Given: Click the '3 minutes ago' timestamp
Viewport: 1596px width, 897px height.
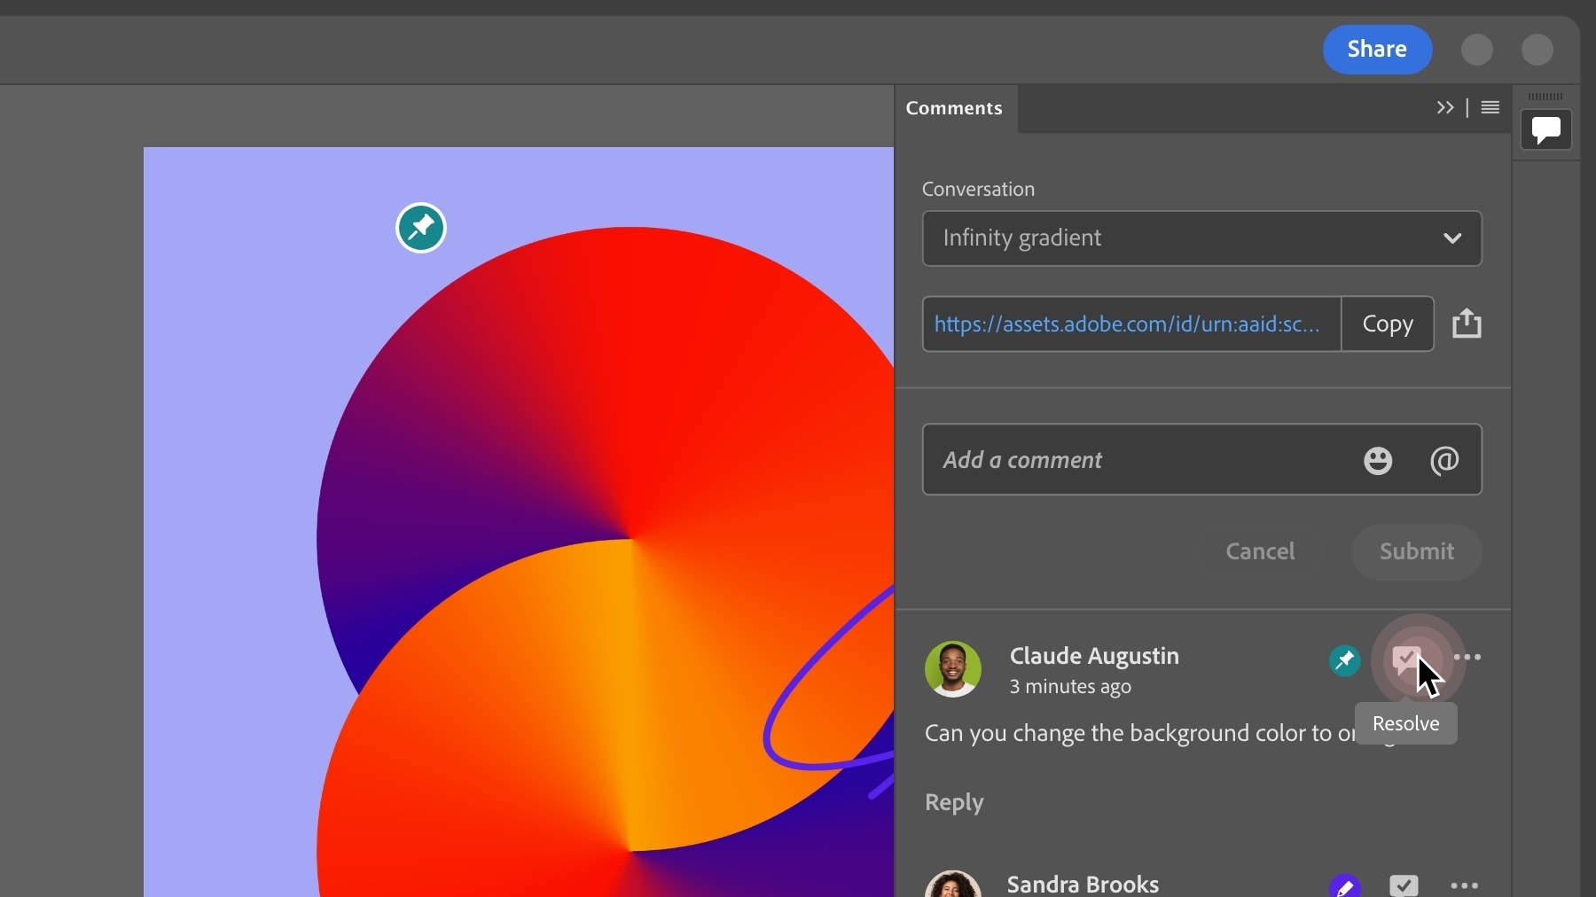Looking at the screenshot, I should point(1070,687).
